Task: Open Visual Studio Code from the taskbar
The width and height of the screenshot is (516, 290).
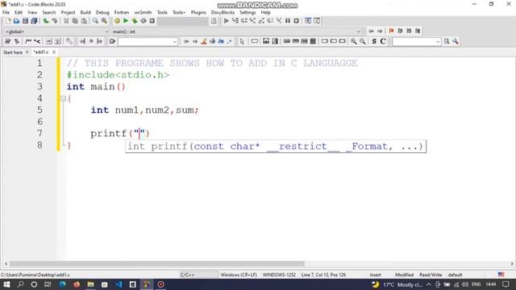Action: pos(119,284)
